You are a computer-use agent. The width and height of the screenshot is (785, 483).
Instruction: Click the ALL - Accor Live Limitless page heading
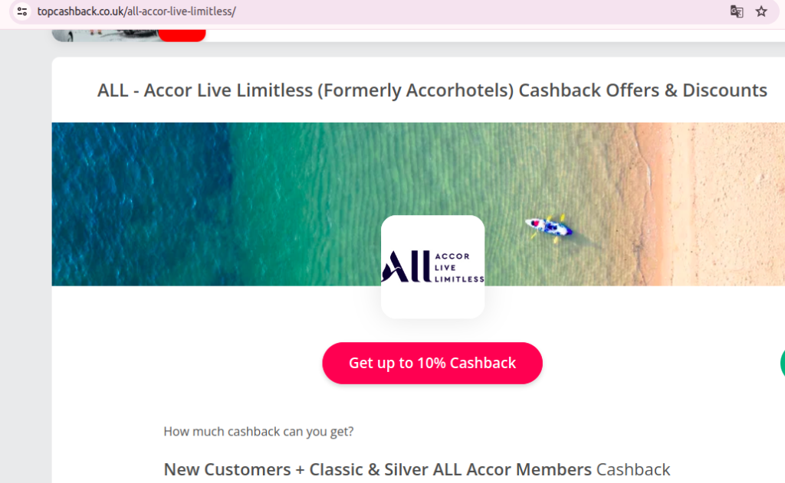(x=432, y=90)
